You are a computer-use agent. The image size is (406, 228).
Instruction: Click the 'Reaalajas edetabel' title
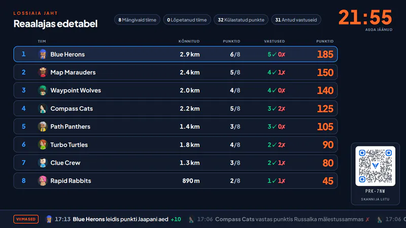point(55,24)
